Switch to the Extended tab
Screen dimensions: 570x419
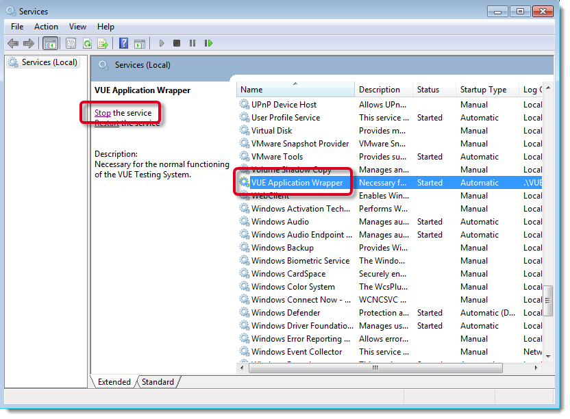[114, 381]
